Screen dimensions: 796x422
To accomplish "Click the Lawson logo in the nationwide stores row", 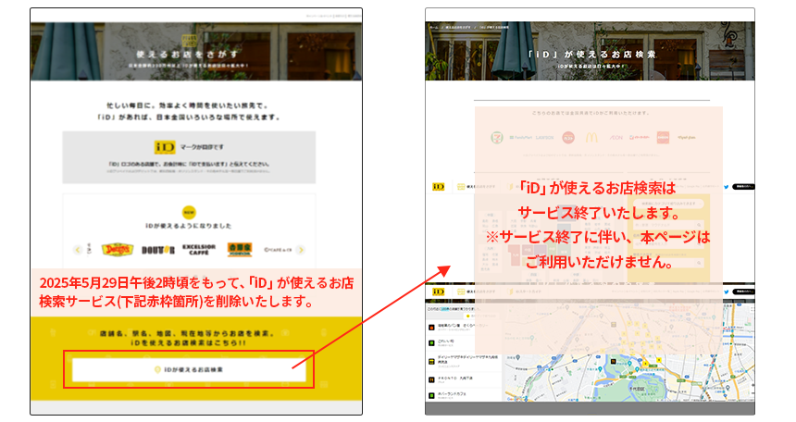I will [x=544, y=138].
